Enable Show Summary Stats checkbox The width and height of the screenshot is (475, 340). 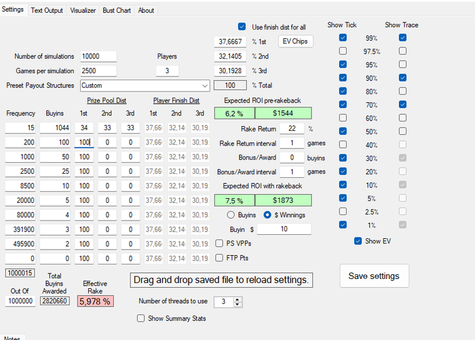pos(141,318)
